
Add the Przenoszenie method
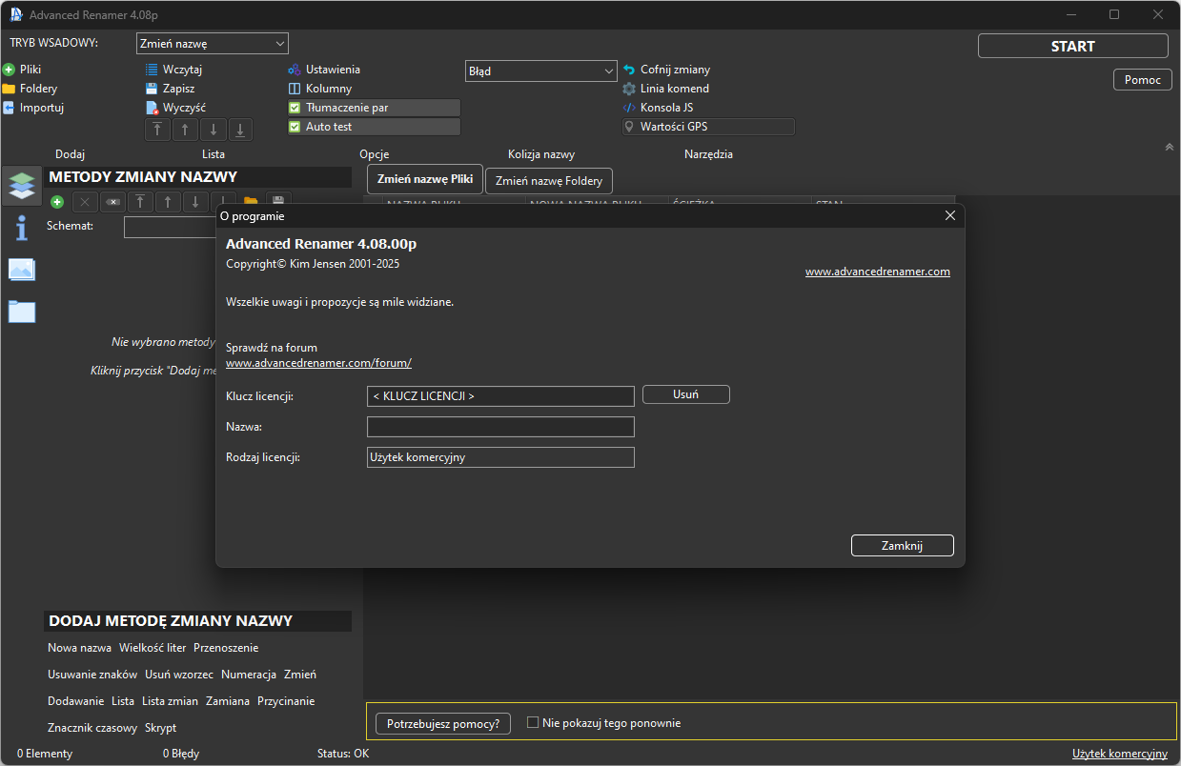(x=226, y=648)
